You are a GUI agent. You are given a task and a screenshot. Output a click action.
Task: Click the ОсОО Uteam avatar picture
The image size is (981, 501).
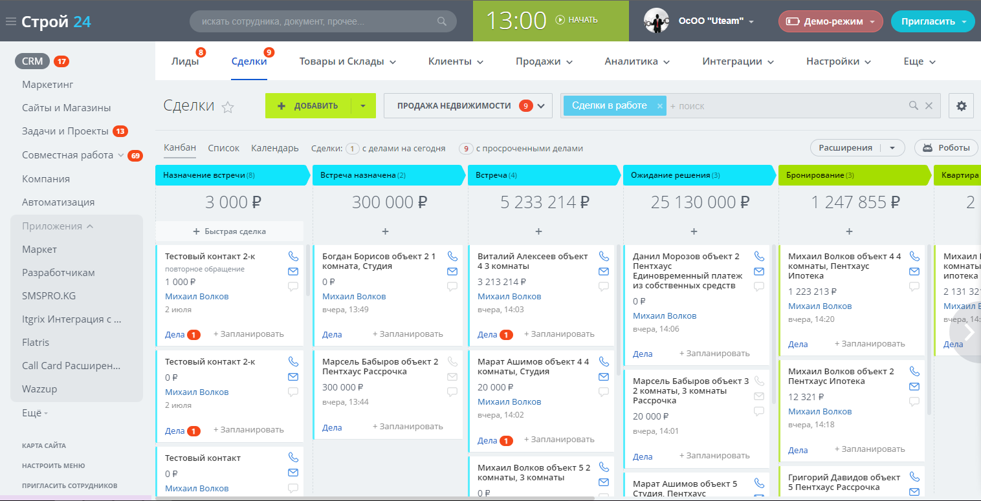tap(656, 21)
